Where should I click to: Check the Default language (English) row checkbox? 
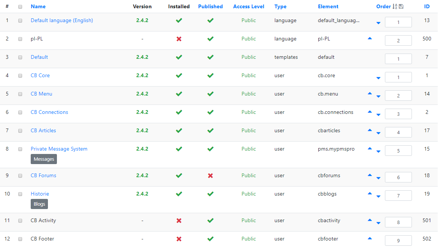20,21
